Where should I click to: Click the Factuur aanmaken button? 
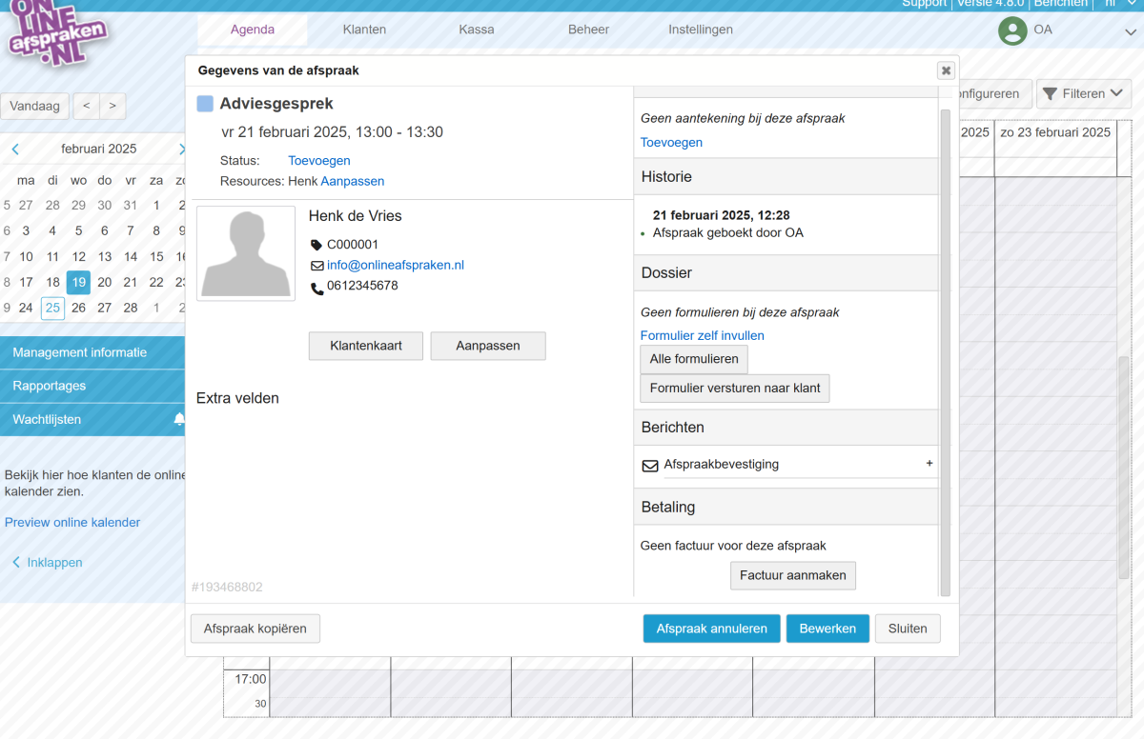792,575
